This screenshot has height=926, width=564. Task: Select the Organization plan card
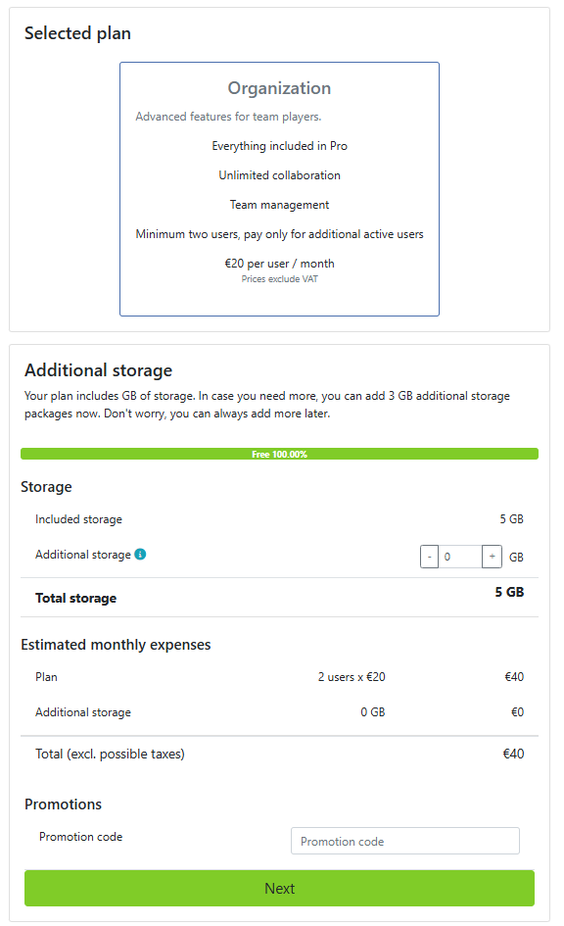[x=279, y=189]
